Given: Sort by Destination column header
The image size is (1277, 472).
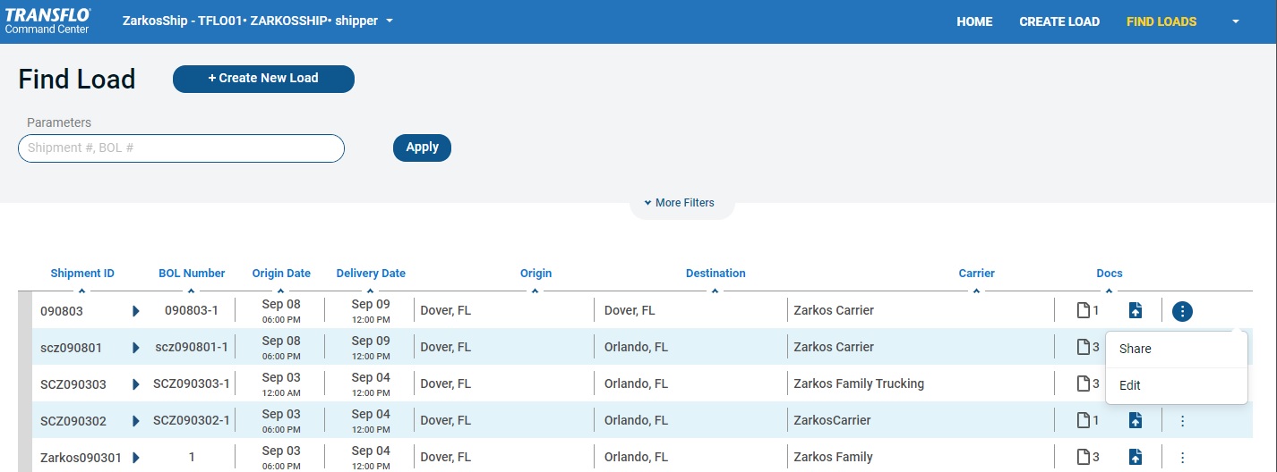Looking at the screenshot, I should (x=716, y=274).
